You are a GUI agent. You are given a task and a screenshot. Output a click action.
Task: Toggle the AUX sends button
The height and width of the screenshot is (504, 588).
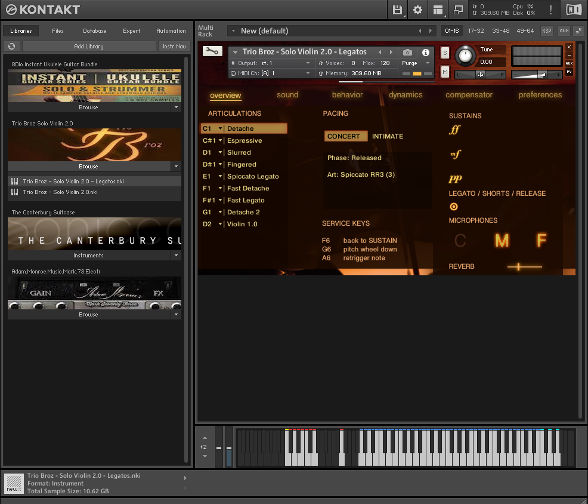point(569,63)
